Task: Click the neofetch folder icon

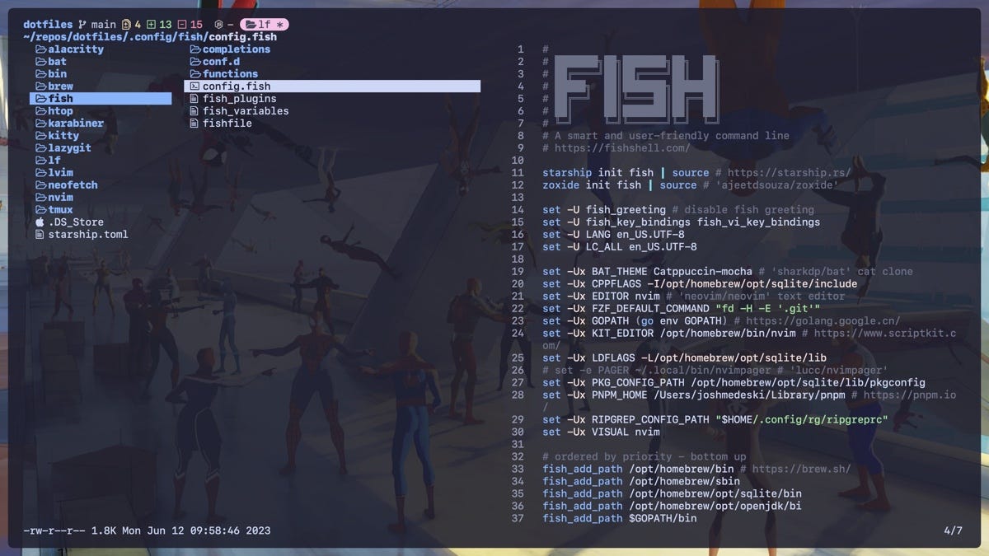Action: click(40, 185)
